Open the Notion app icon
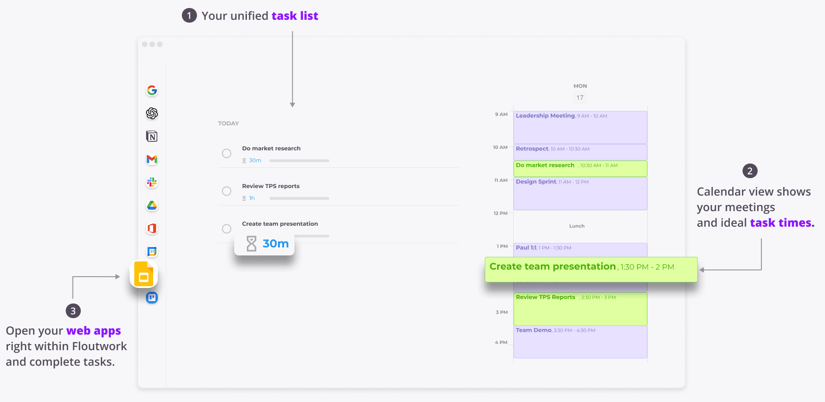The image size is (825, 402). [152, 137]
